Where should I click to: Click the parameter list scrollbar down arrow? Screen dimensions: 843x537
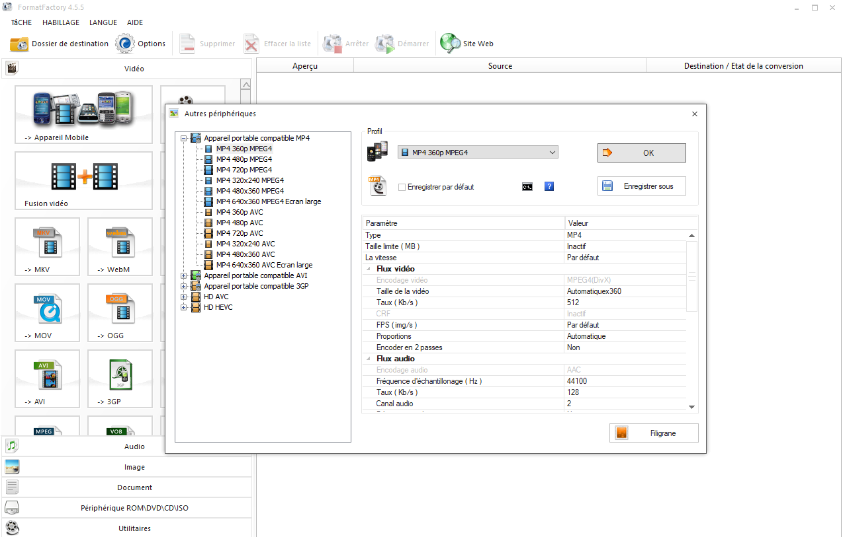[691, 407]
